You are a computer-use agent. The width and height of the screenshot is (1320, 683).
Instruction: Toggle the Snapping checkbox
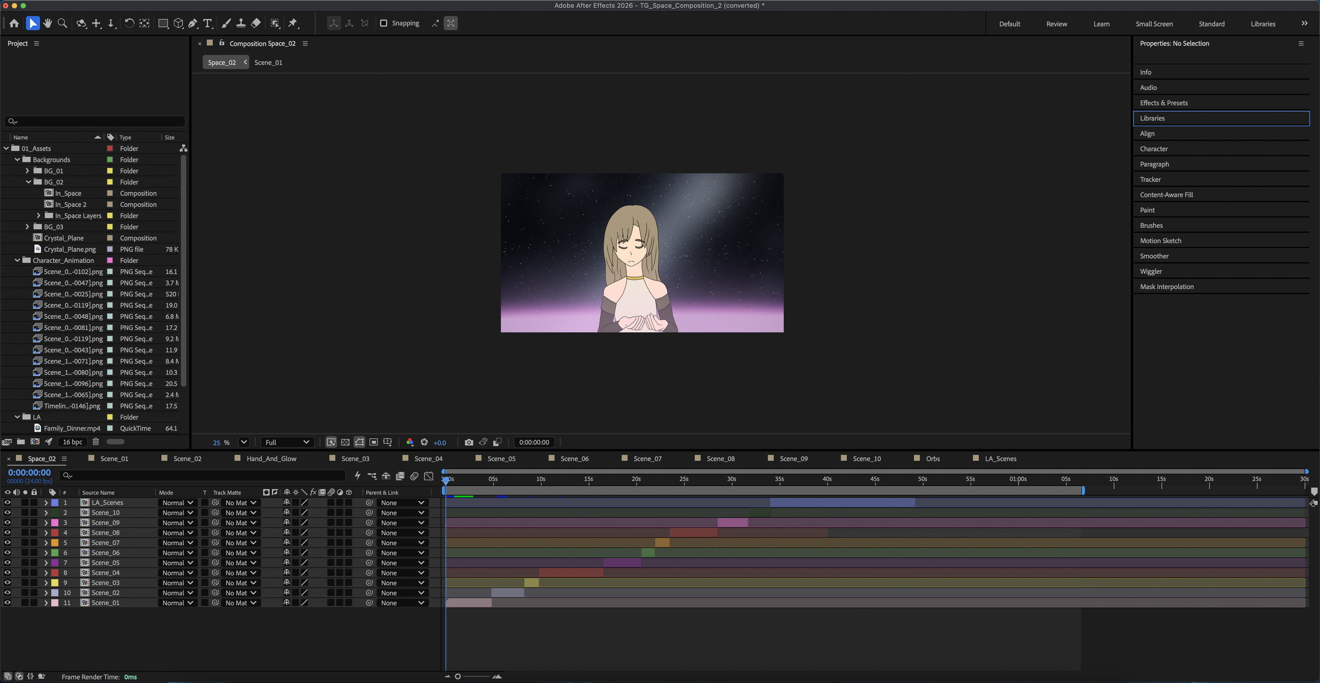(384, 23)
